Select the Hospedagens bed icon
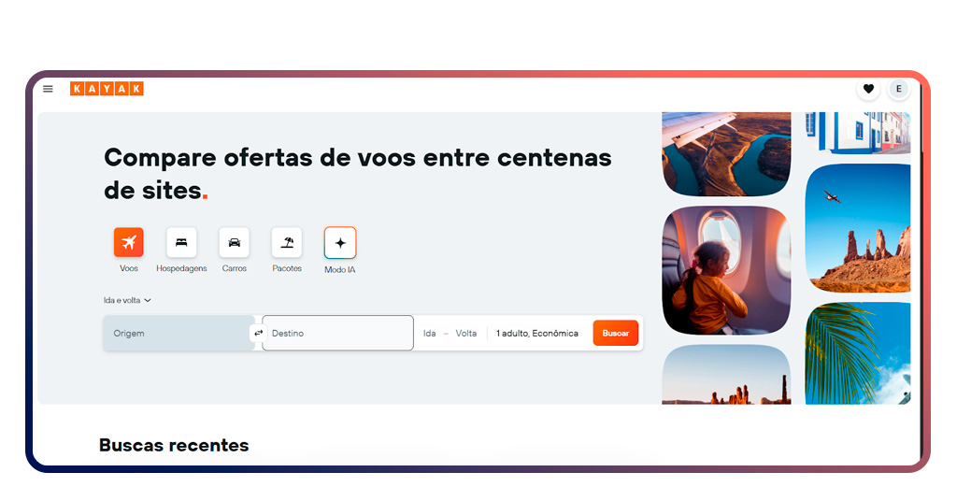This screenshot has height=501, width=957. pos(181,242)
